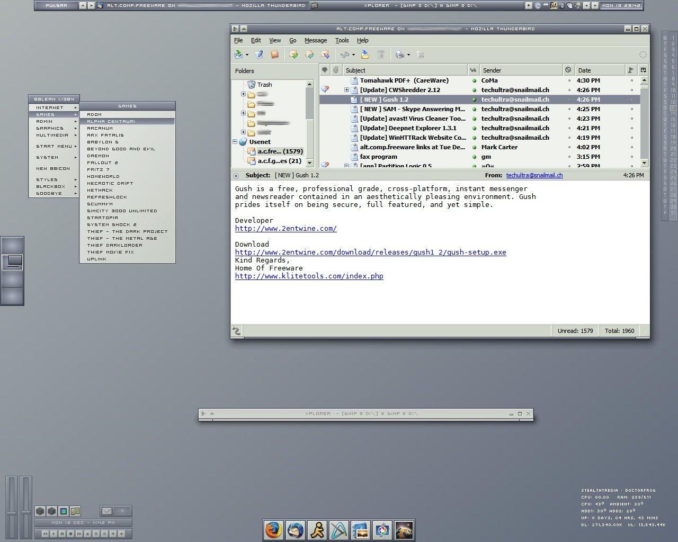The width and height of the screenshot is (678, 542).
Task: Select Alpha Centauri in Games menu
Action: tap(127, 121)
